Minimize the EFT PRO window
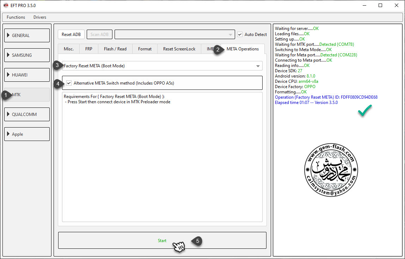 tap(364, 5)
